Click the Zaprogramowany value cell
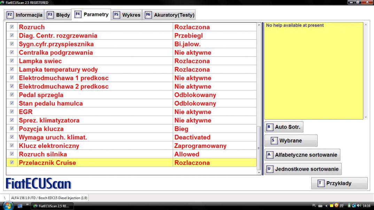Viewport: 374px width, 210px height. (215, 146)
